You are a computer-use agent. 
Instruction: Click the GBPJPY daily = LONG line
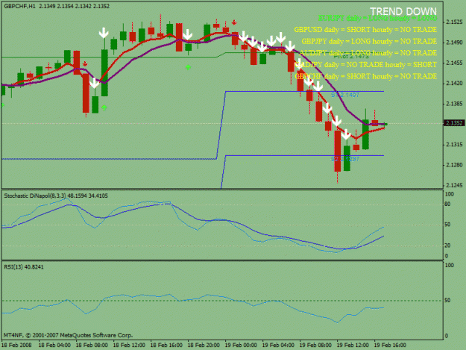click(x=369, y=41)
